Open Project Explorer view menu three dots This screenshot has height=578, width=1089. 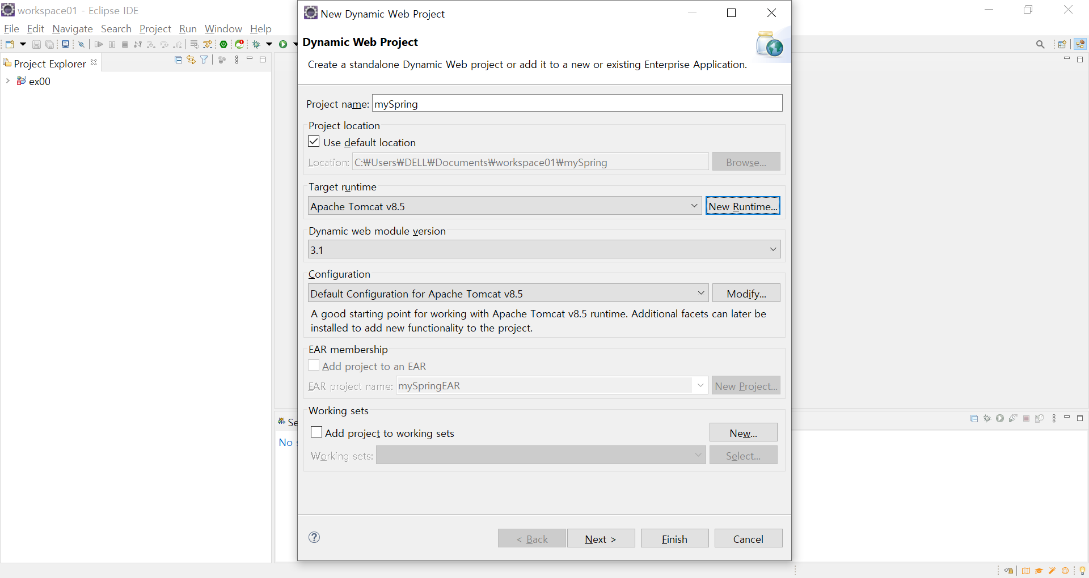click(237, 59)
